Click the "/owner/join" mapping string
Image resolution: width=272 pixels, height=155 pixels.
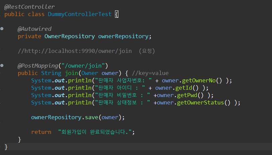pyautogui.click(x=83, y=66)
